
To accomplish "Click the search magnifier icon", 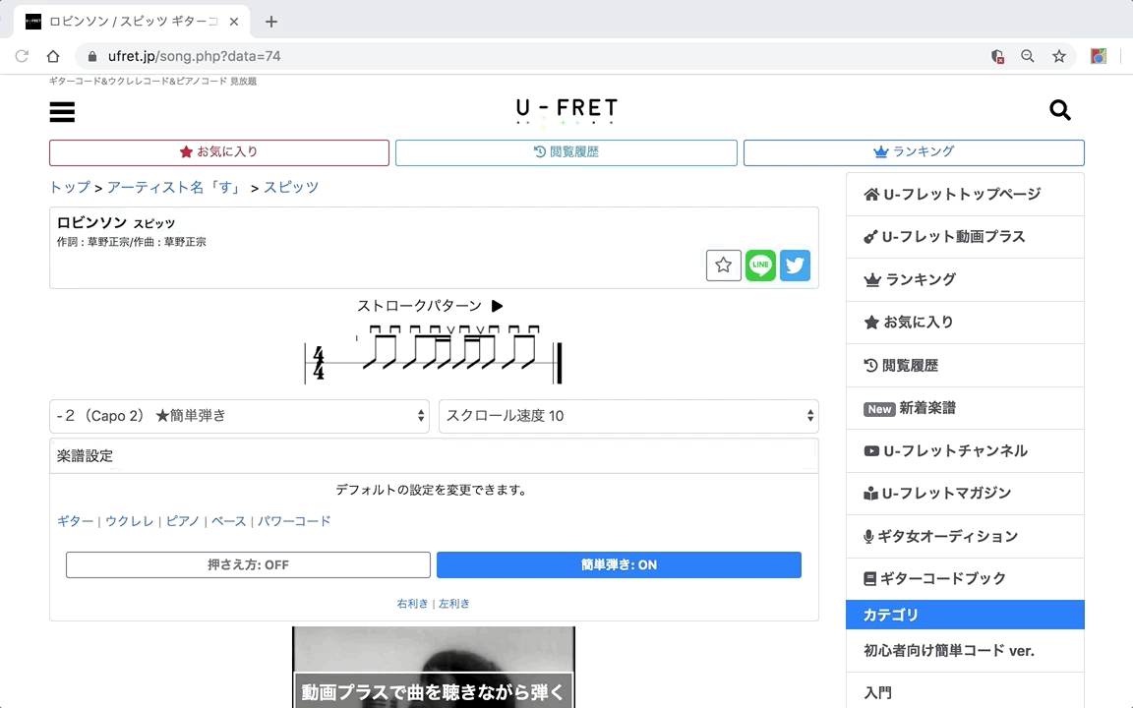I will pyautogui.click(x=1060, y=110).
